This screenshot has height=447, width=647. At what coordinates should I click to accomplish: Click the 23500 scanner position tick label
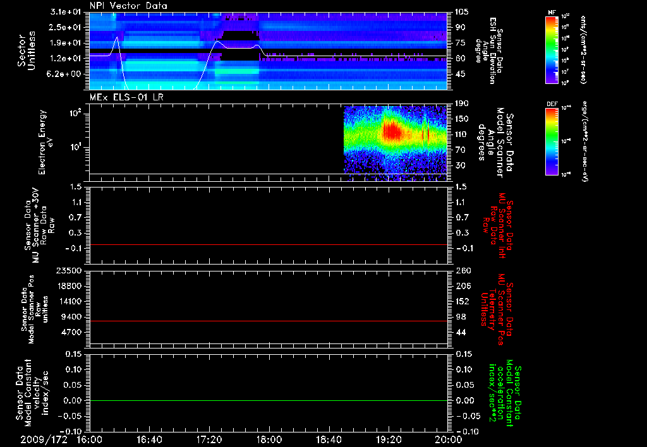(x=68, y=271)
